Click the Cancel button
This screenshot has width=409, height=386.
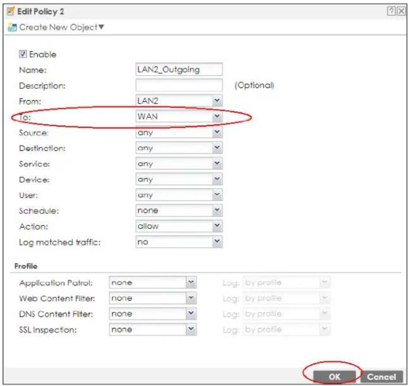pyautogui.click(x=381, y=376)
